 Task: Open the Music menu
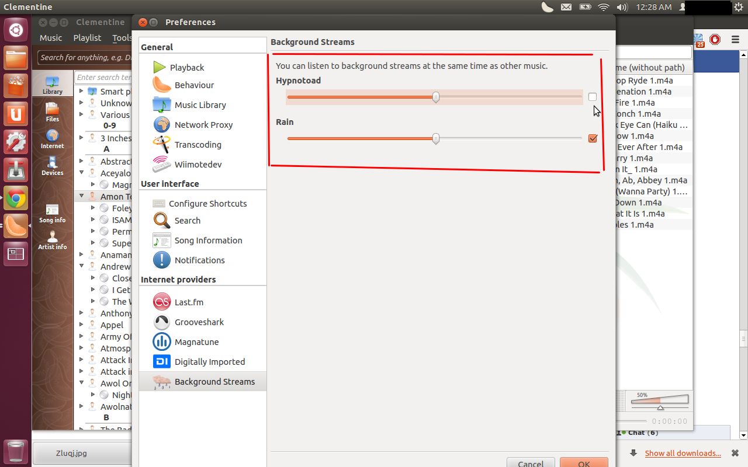click(x=50, y=37)
